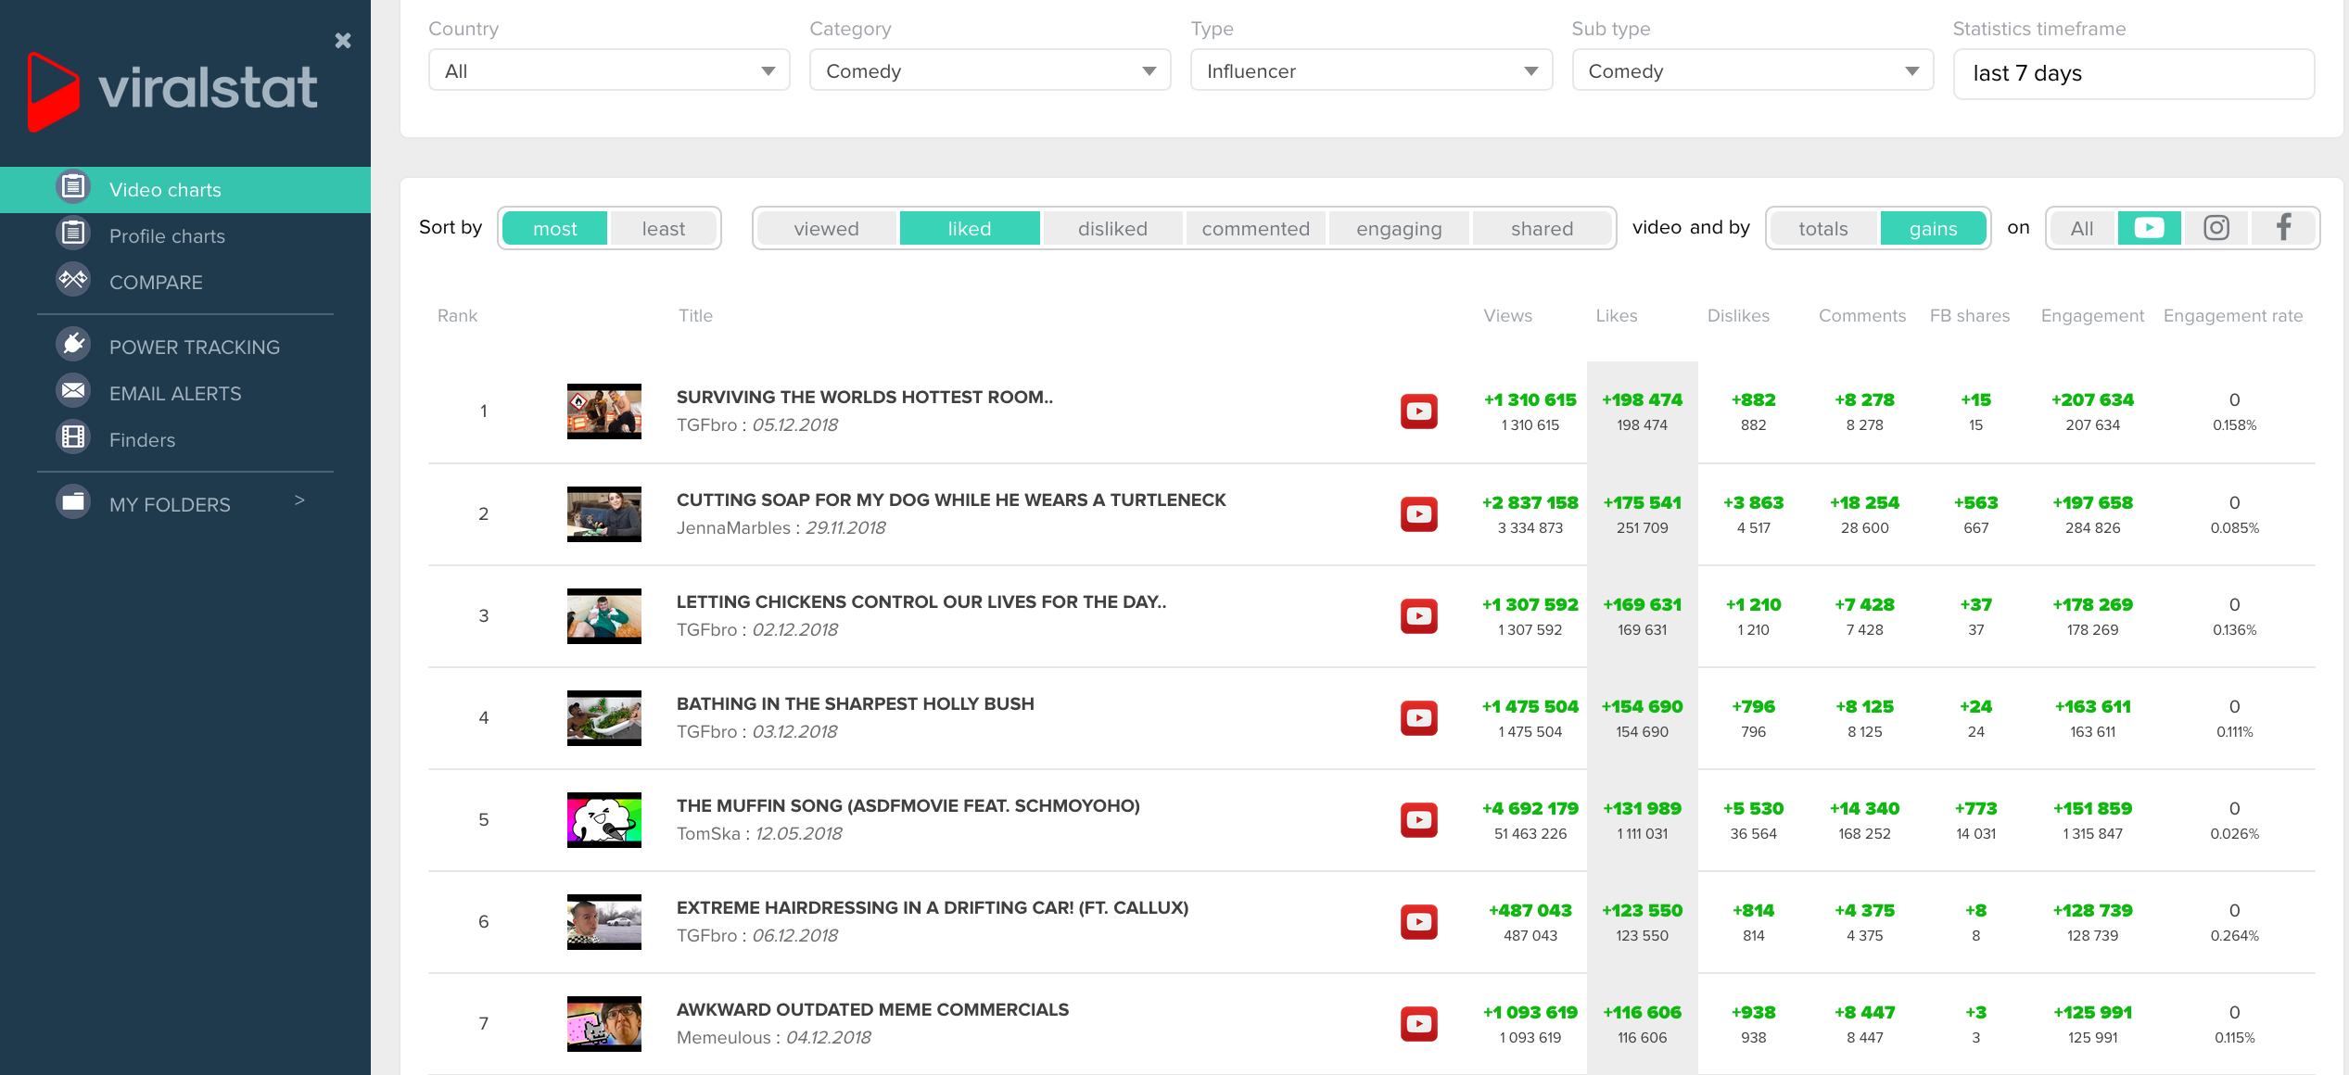
Task: Click the POWER TRACKING plug icon
Action: [73, 345]
